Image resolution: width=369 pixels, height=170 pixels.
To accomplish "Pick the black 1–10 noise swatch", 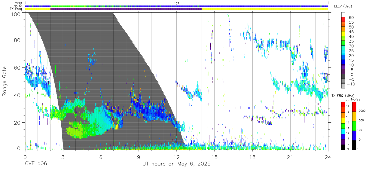I will (354, 145).
